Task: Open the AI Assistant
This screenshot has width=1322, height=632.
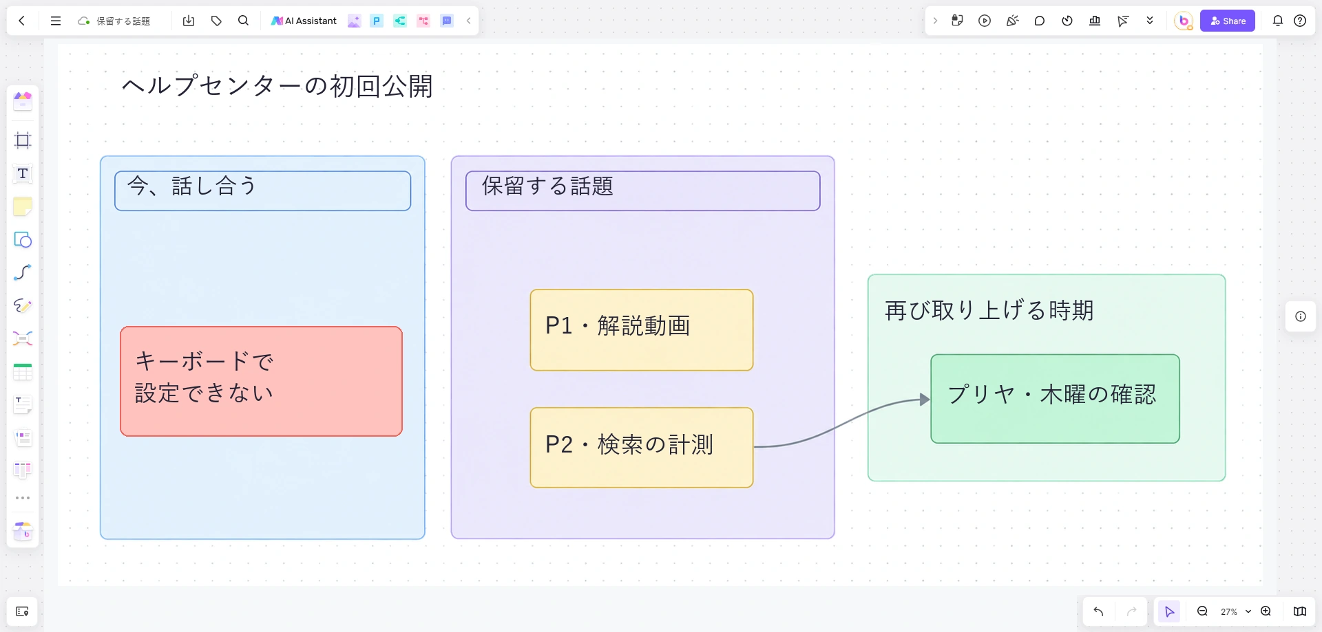Action: (304, 21)
